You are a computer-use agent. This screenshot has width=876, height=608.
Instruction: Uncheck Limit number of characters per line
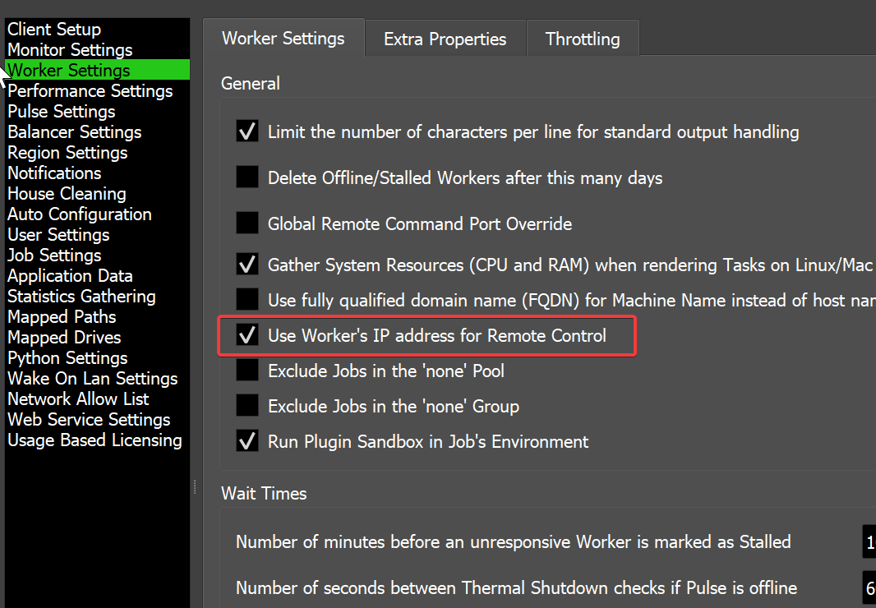[247, 131]
